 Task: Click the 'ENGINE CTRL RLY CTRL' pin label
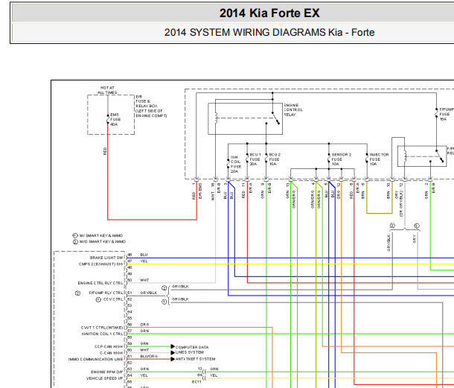tap(100, 283)
